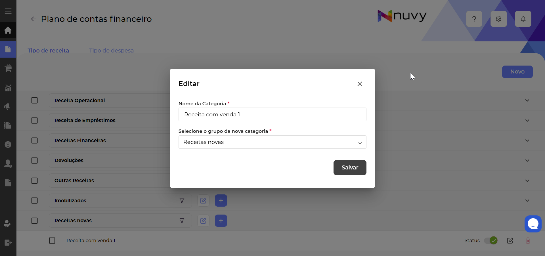Click the help question mark icon

click(474, 19)
